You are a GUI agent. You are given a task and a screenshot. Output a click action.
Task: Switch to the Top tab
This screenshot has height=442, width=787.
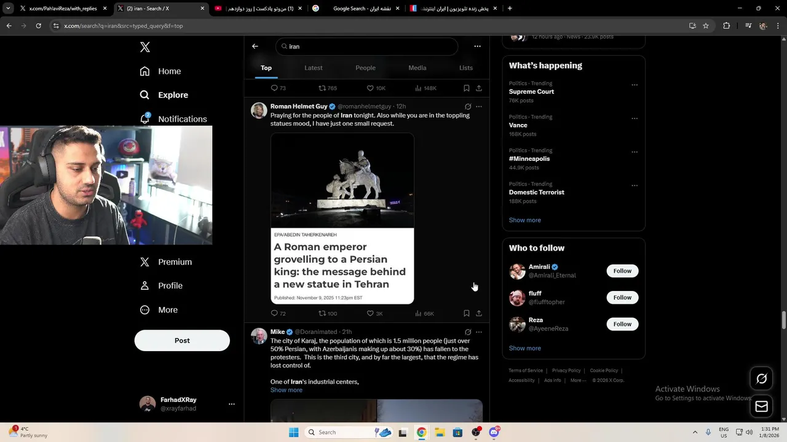[x=266, y=68]
